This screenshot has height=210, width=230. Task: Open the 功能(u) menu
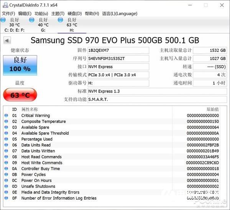click(41, 14)
